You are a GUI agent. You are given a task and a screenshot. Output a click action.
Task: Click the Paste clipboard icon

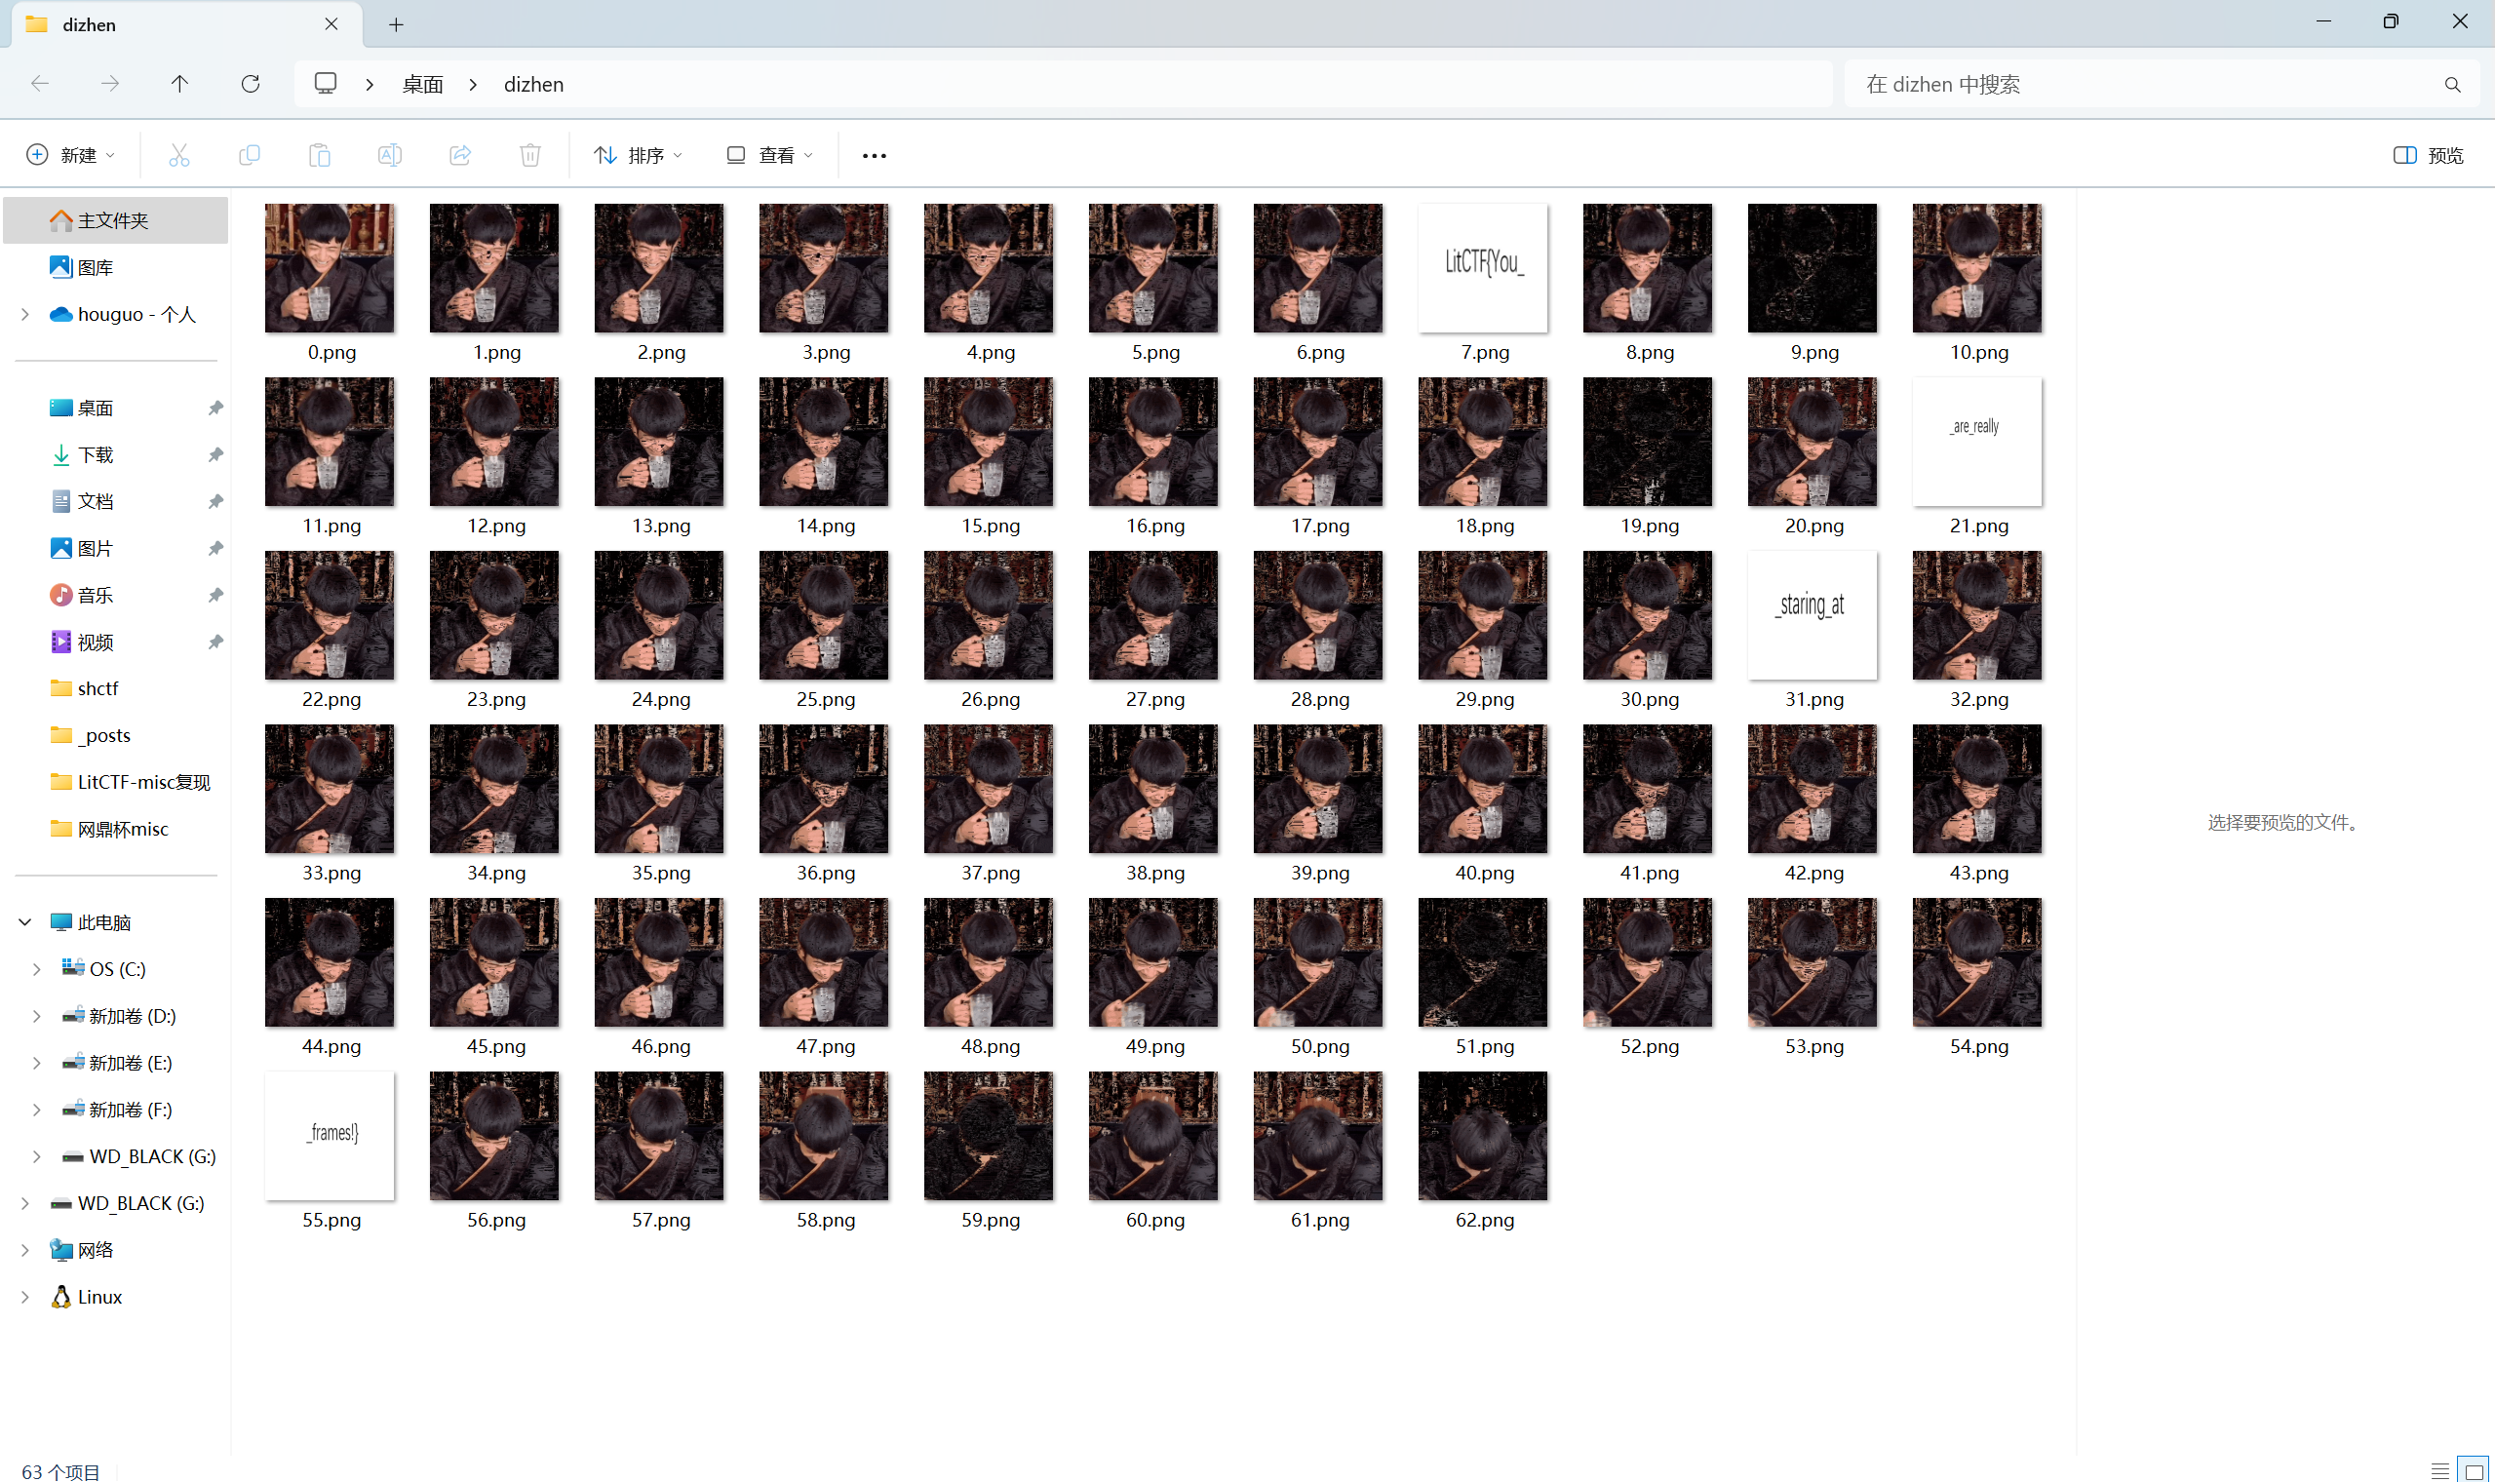click(320, 155)
